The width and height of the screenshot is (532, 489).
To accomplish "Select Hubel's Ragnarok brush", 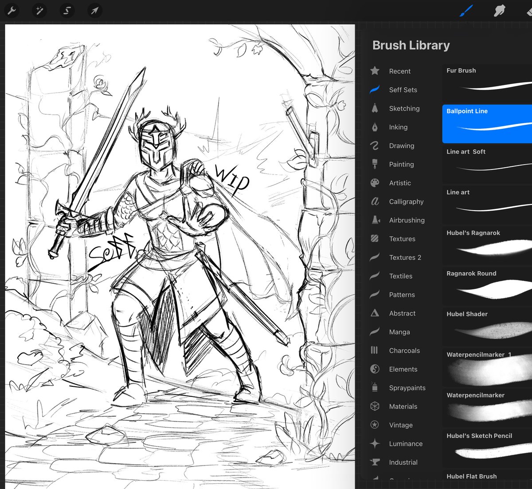I will click(488, 246).
